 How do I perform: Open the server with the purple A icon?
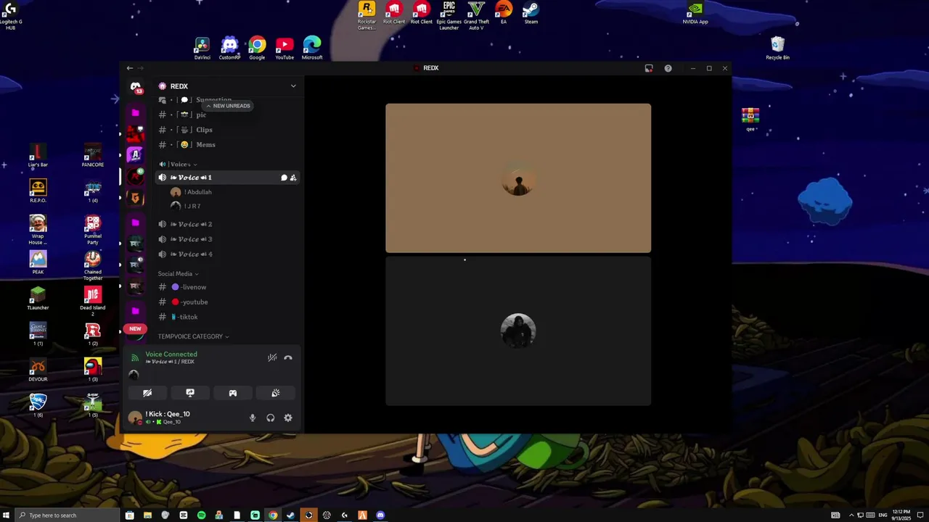click(135, 154)
